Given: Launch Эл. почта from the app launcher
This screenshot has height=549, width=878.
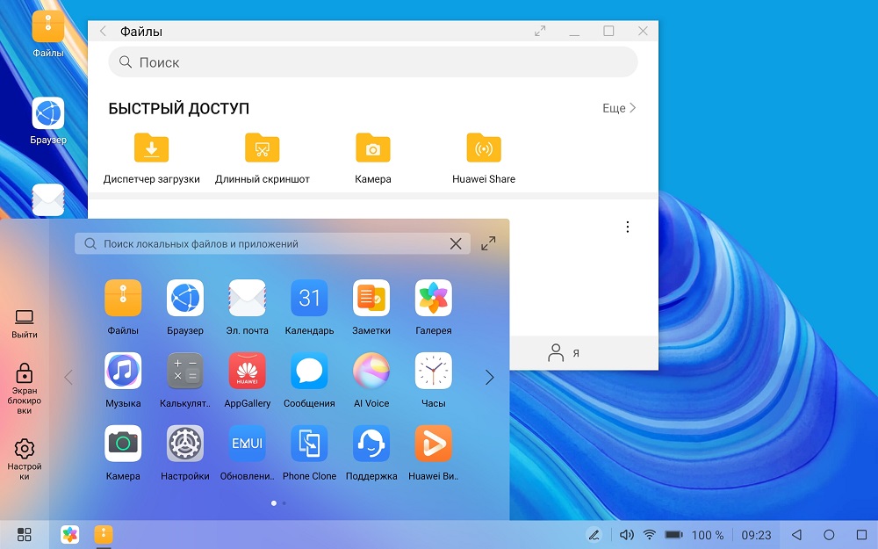Looking at the screenshot, I should (x=247, y=298).
